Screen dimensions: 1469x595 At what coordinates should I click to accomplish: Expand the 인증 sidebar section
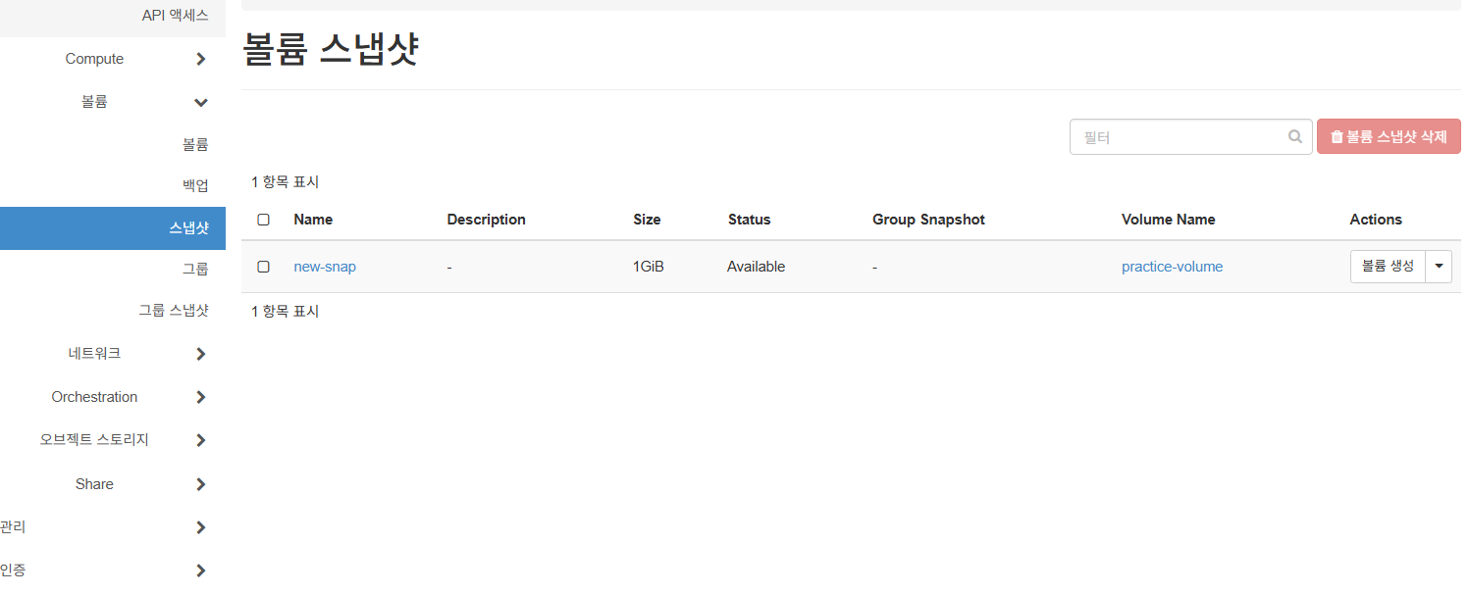tap(200, 570)
